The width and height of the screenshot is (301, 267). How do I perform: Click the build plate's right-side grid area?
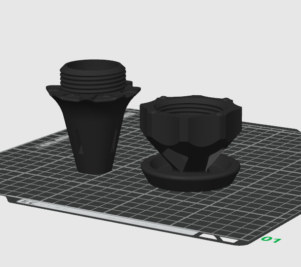[x=267, y=188]
